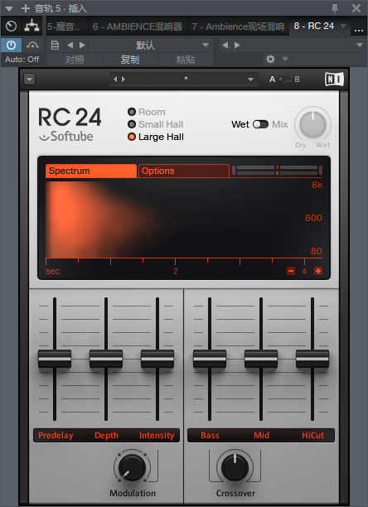
Task: Add a new insert with plus icon
Action: [x=25, y=8]
